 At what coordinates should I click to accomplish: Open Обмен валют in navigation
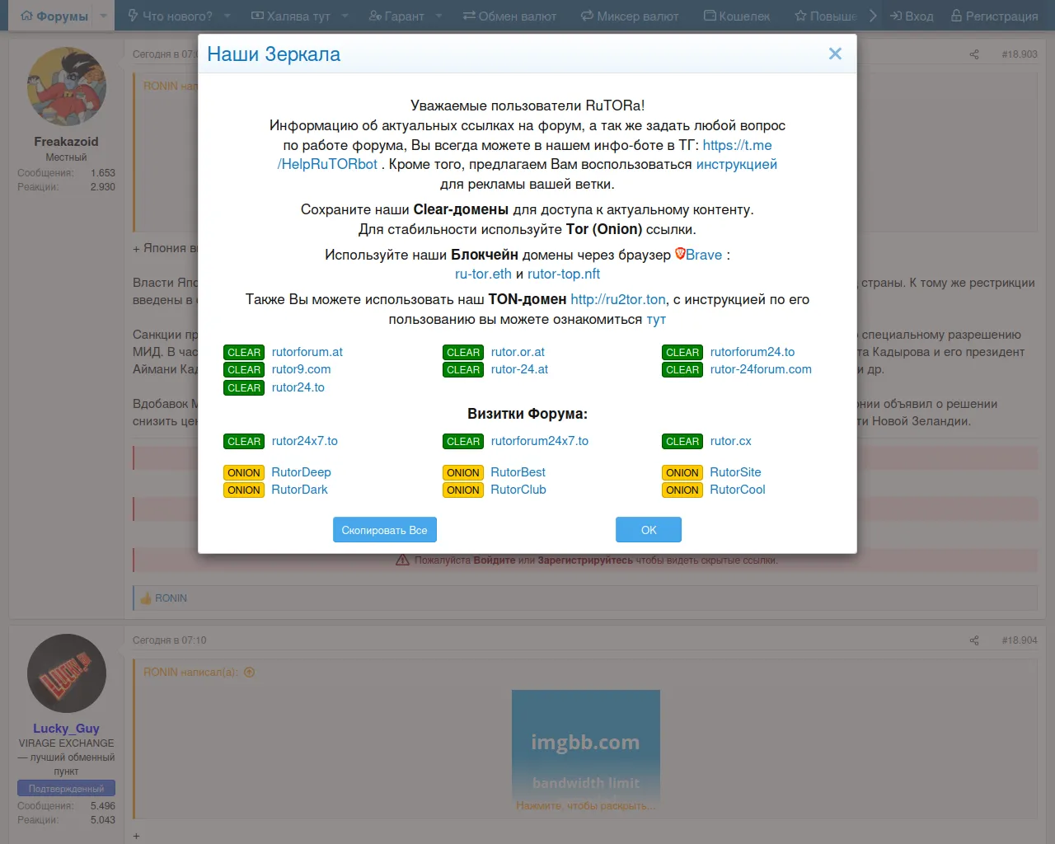509,16
